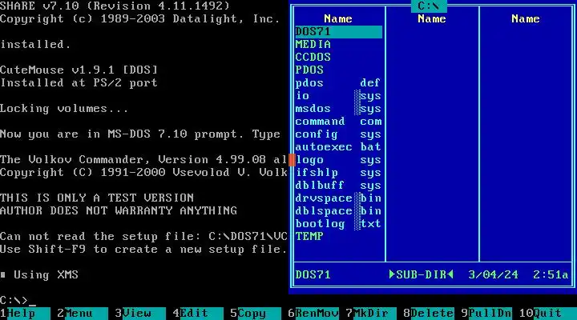Select the msdos.sys file
Image resolution: width=577 pixels, height=320 pixels.
pos(338,108)
